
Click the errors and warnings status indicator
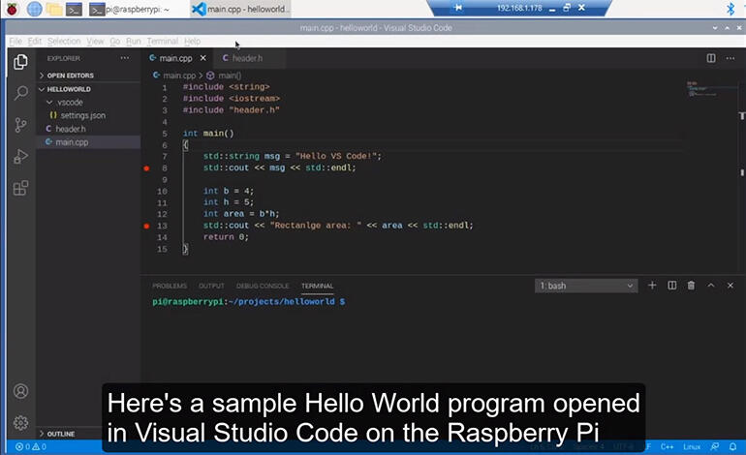pyautogui.click(x=31, y=447)
